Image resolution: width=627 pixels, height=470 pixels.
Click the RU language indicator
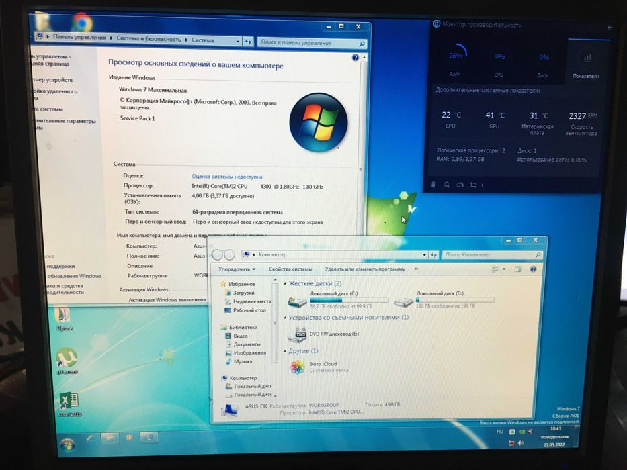pyautogui.click(x=499, y=432)
